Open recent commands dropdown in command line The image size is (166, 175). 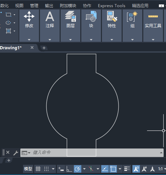coord(26,153)
